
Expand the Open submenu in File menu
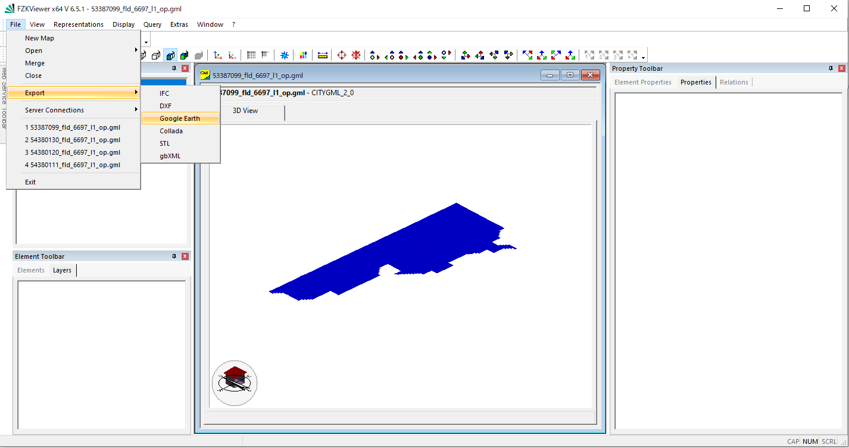[x=34, y=51]
